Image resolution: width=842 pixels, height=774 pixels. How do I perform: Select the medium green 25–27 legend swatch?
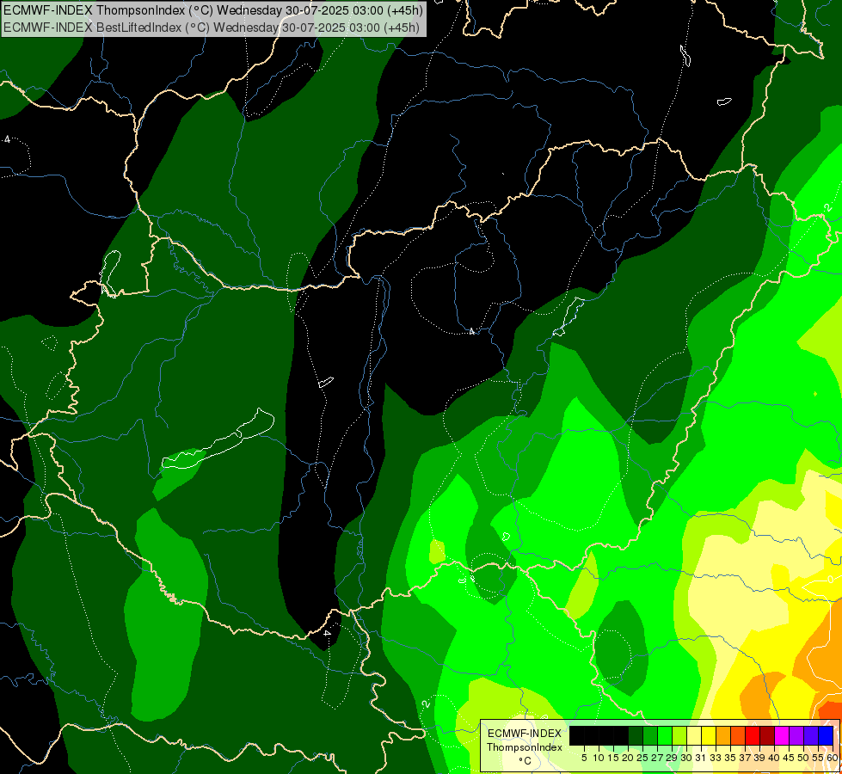[649, 735]
